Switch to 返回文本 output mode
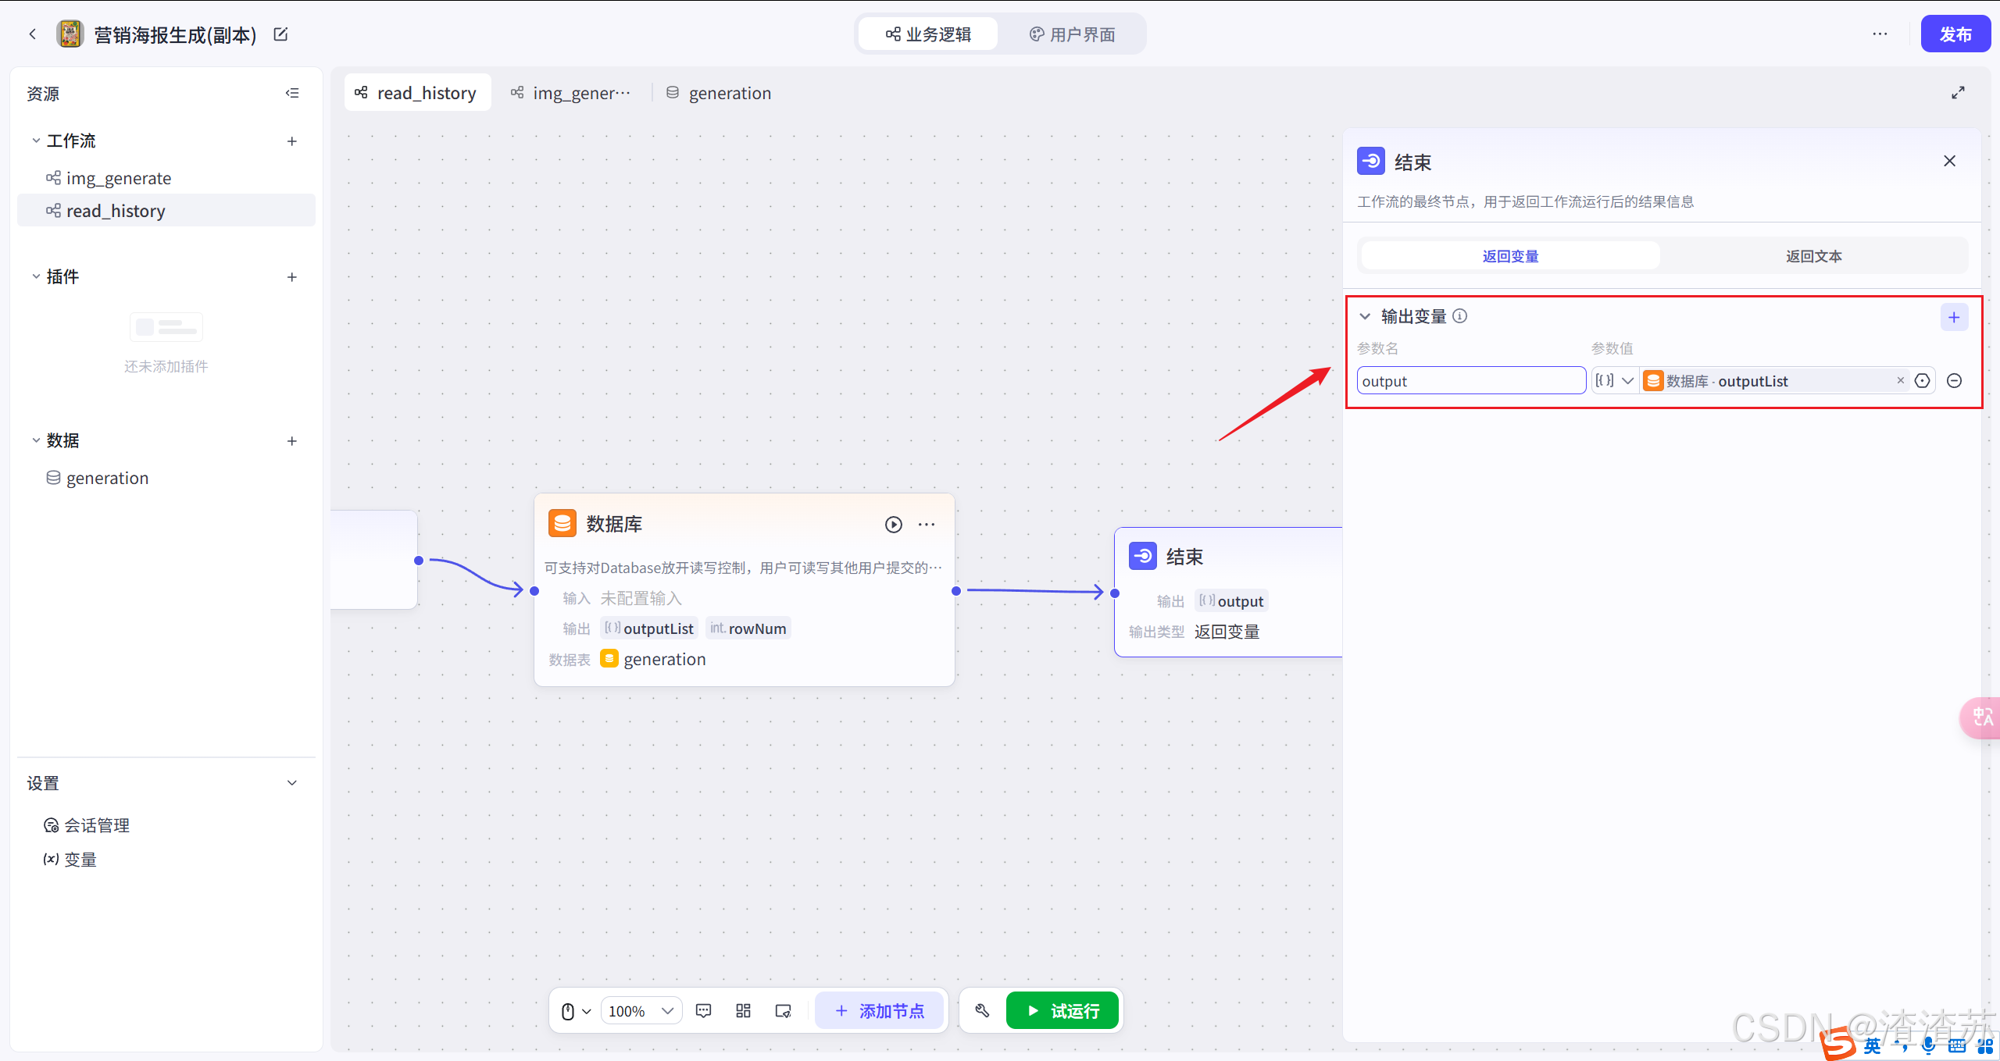The width and height of the screenshot is (2000, 1061). (x=1813, y=256)
